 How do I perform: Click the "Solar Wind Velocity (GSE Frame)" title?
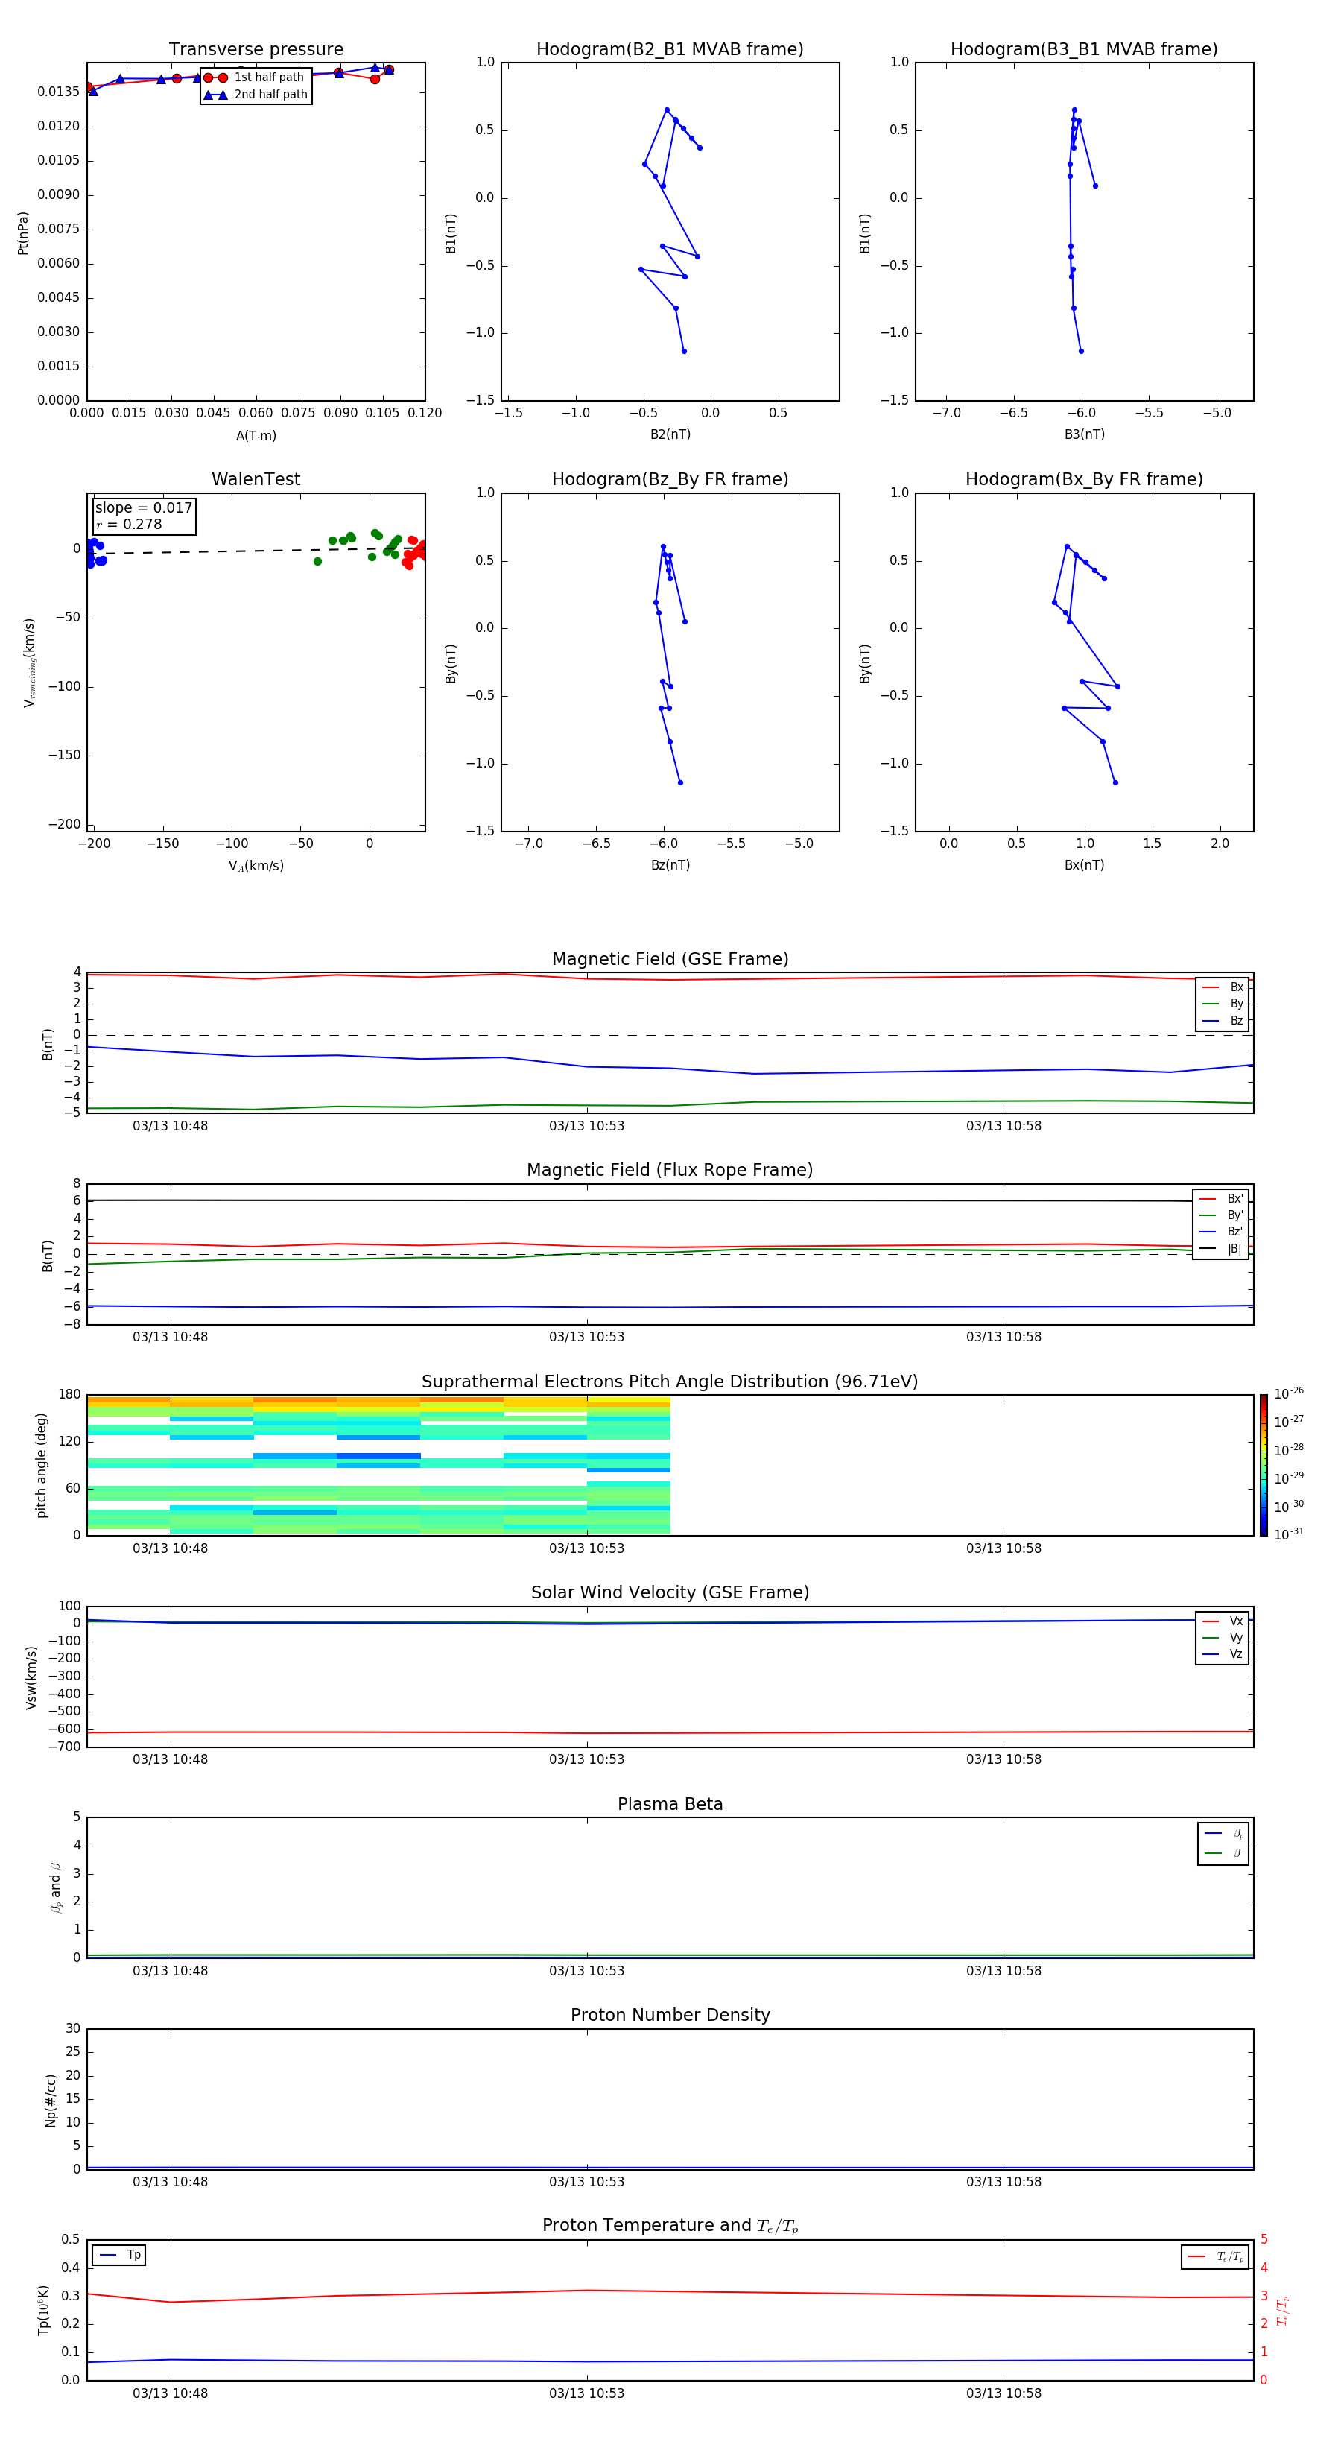(x=670, y=1592)
